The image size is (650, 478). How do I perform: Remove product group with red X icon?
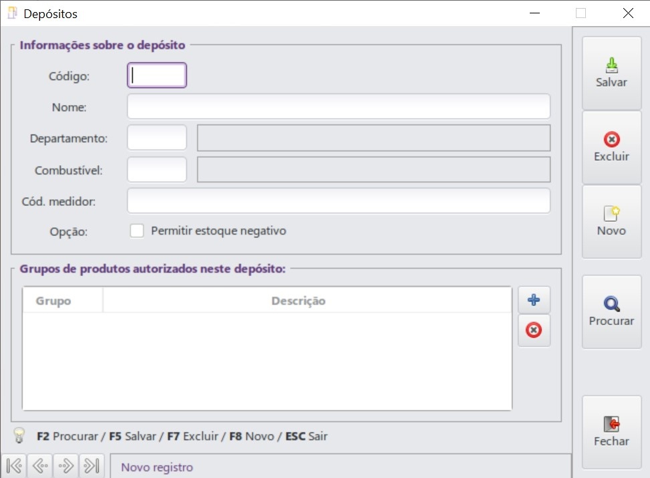534,330
